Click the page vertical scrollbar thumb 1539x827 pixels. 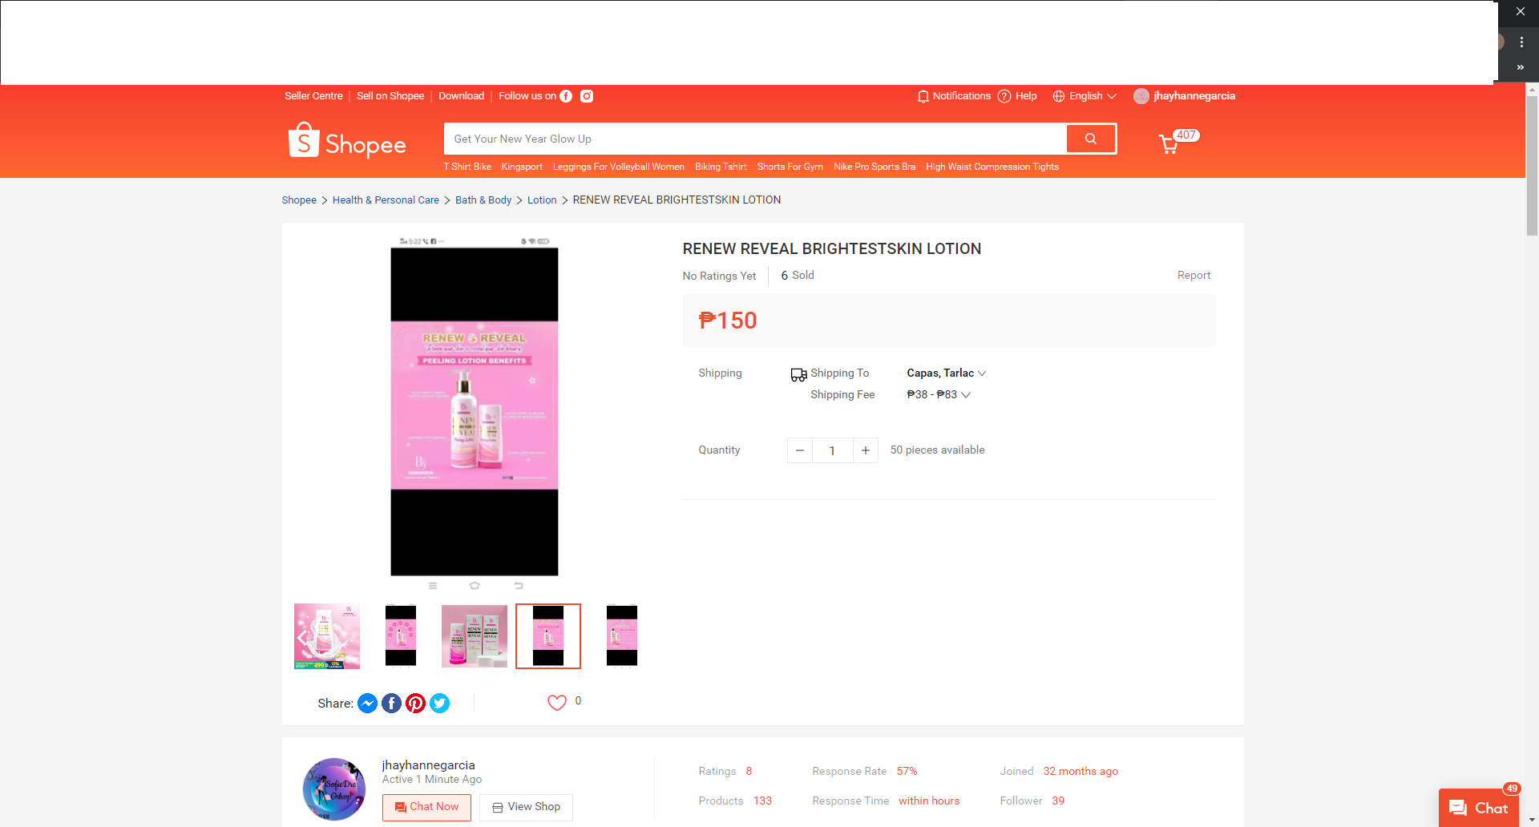pyautogui.click(x=1532, y=165)
